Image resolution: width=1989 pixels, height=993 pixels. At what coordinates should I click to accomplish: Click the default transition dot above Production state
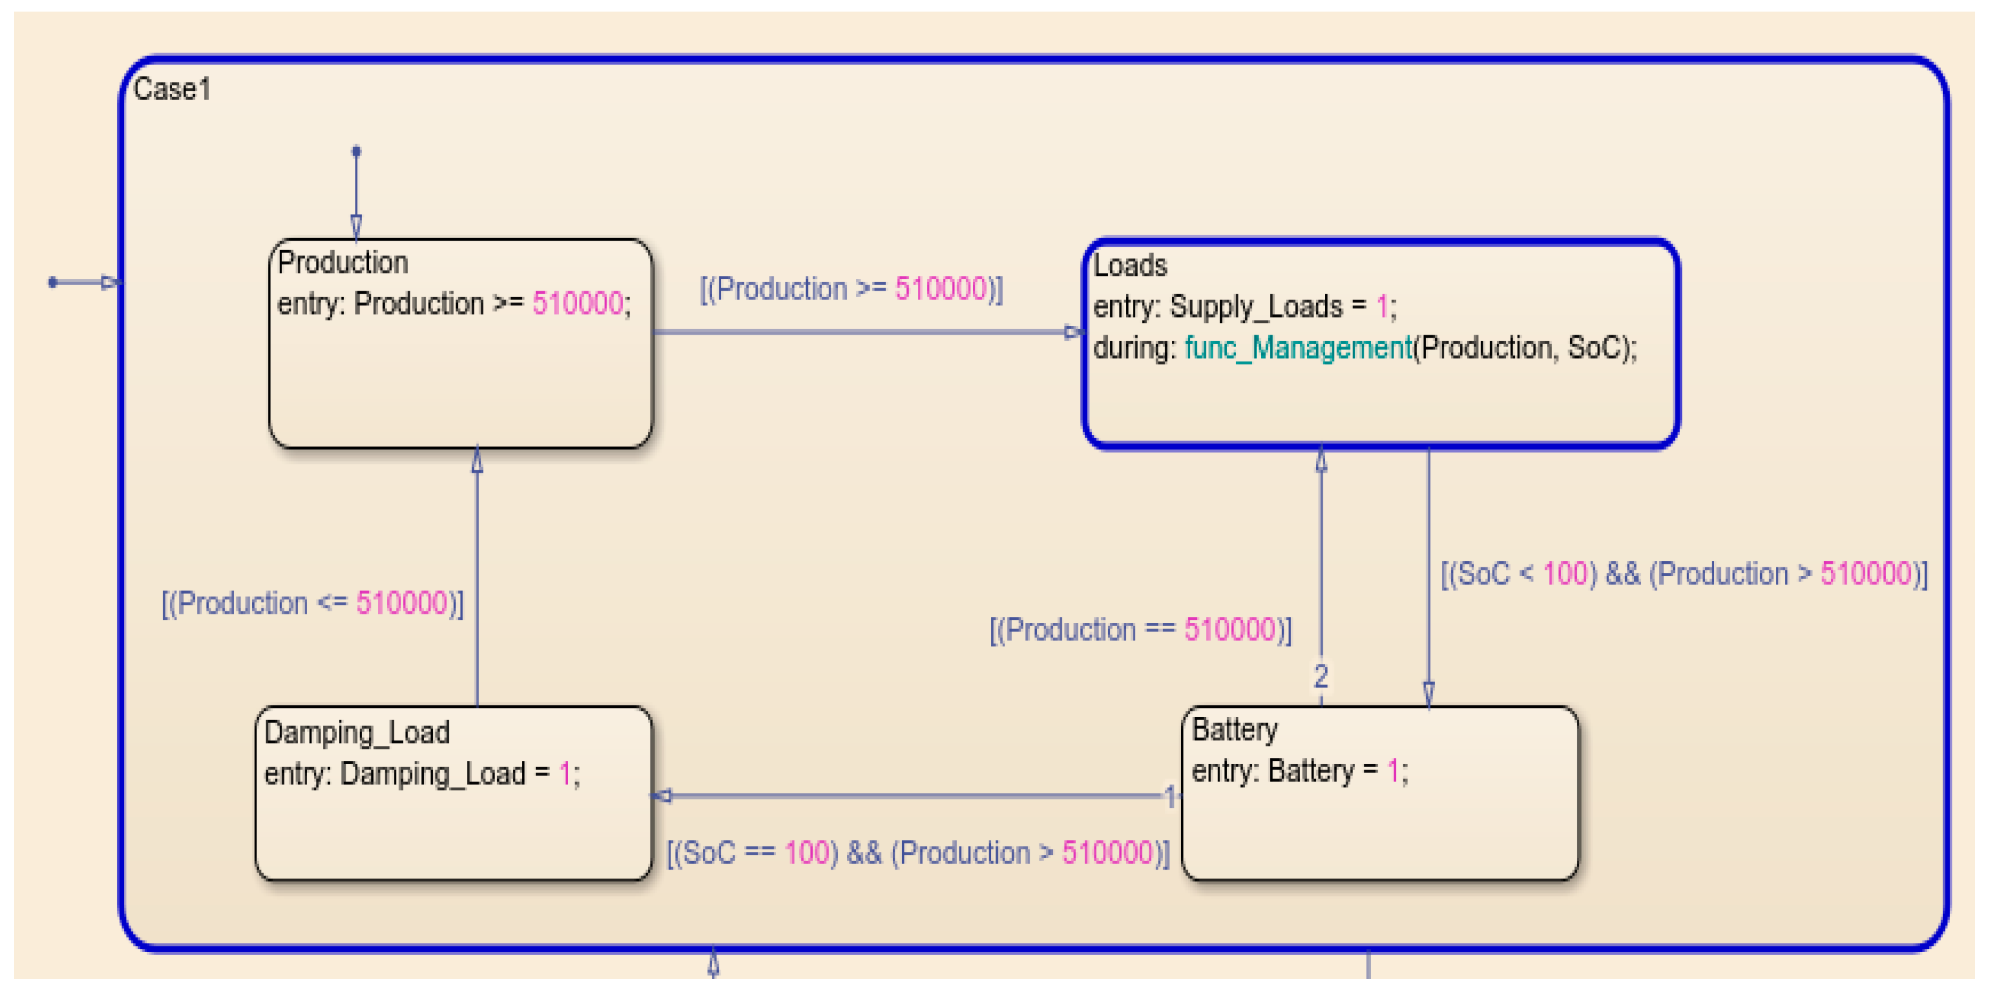coord(356,151)
